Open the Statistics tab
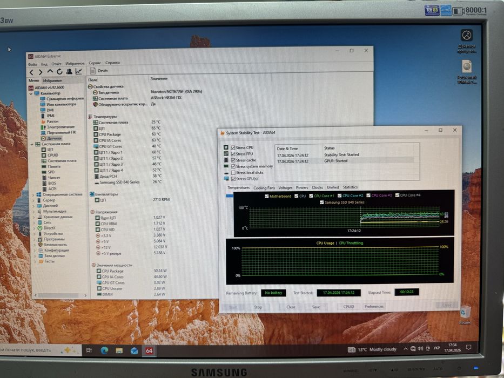The image size is (504, 378). 350,187
